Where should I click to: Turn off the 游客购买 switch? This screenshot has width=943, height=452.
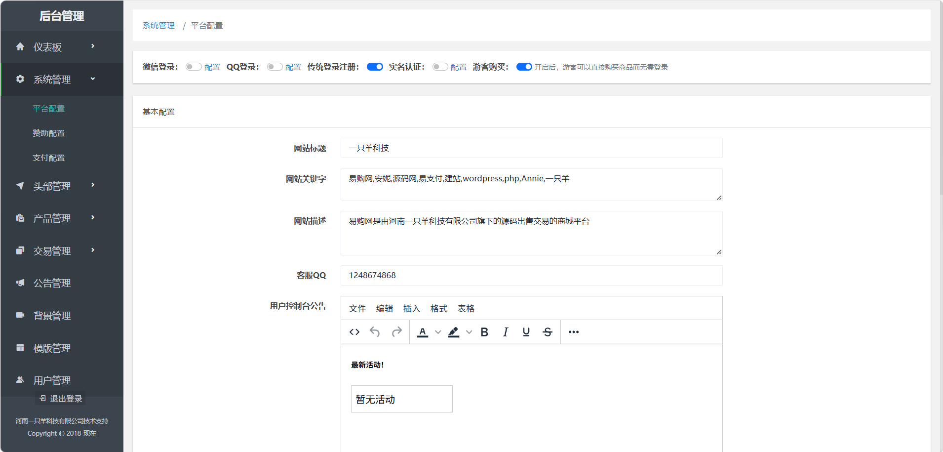(524, 67)
